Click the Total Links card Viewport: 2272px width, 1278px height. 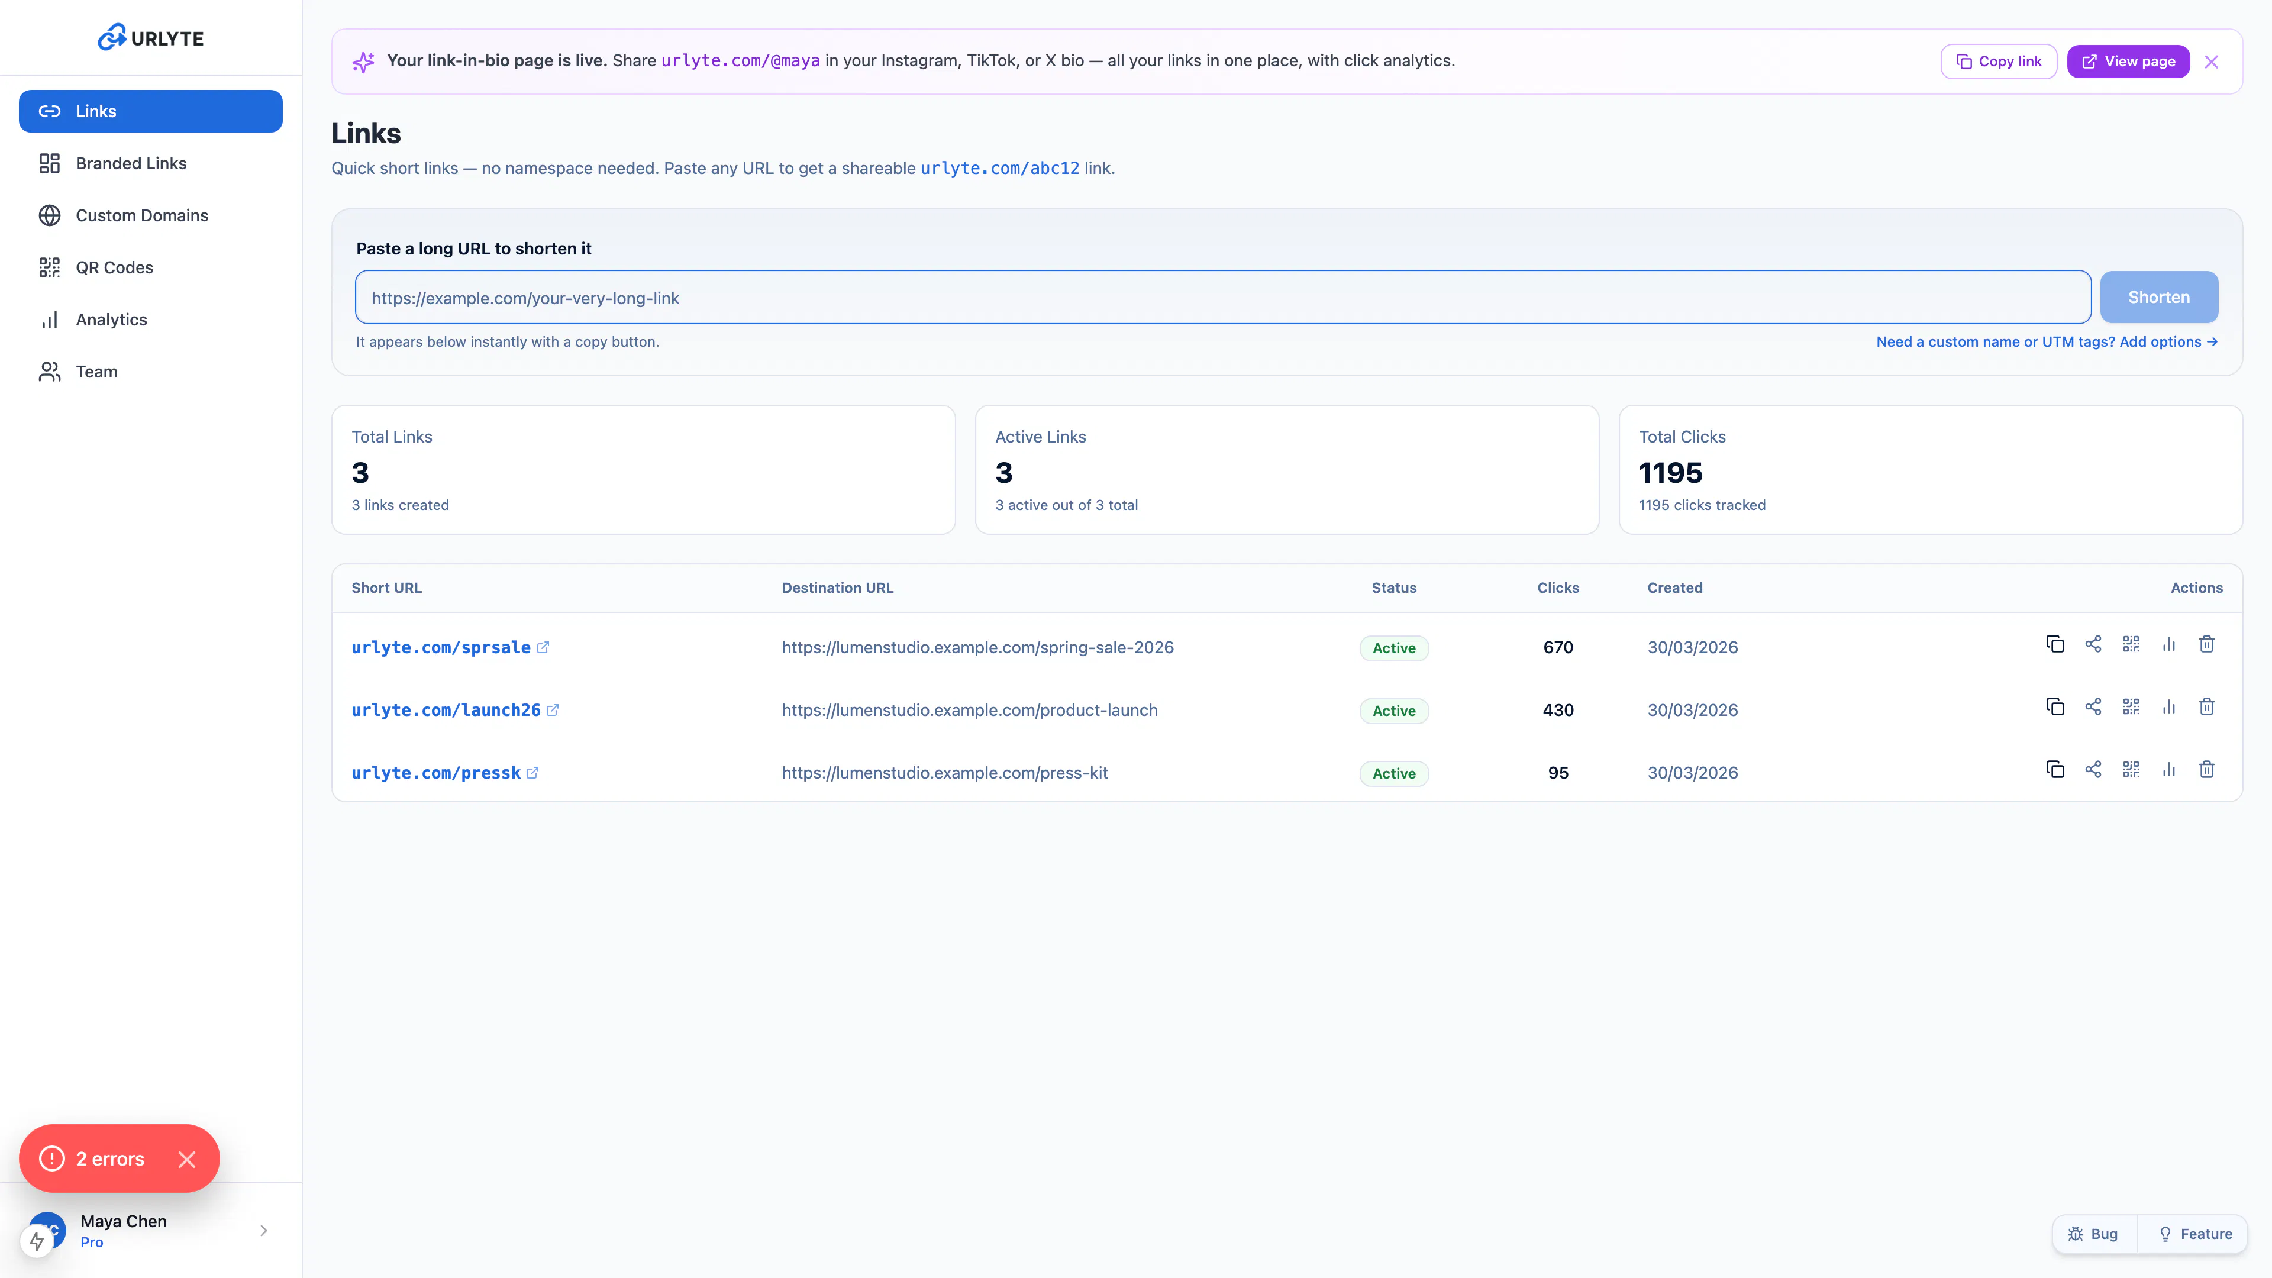(x=644, y=470)
